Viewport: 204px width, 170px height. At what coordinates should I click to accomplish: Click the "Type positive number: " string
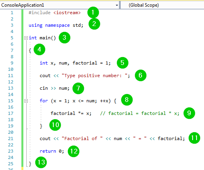94,76
